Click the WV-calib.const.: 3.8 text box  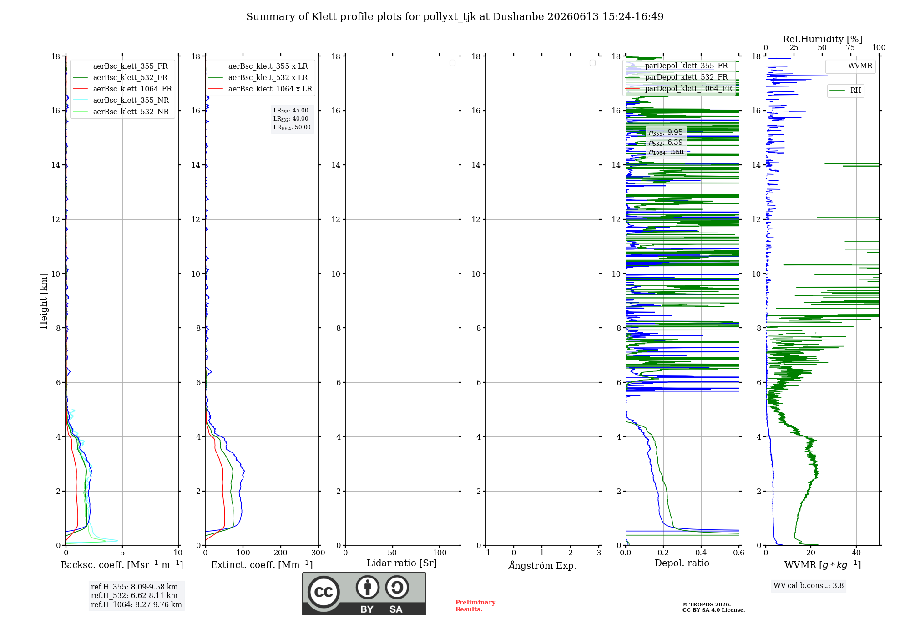809,586
